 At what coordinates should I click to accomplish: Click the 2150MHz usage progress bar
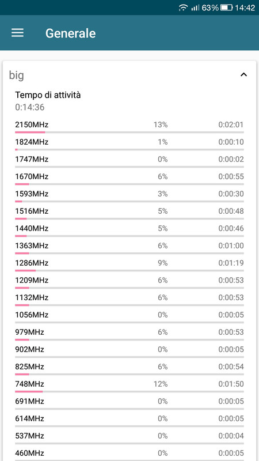(129, 133)
